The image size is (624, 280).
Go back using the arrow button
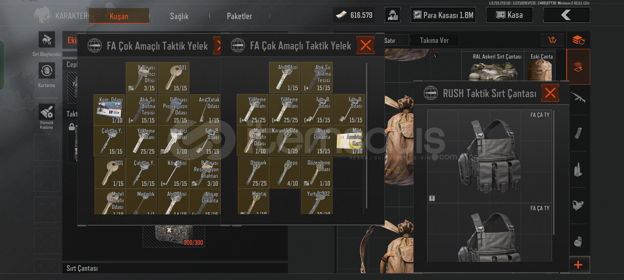tap(567, 15)
